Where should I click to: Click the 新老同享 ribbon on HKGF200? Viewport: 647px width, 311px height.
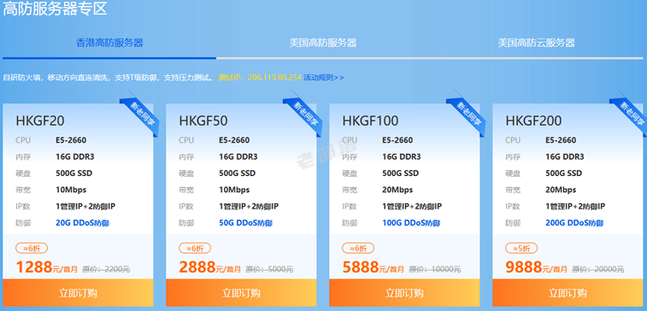point(632,114)
